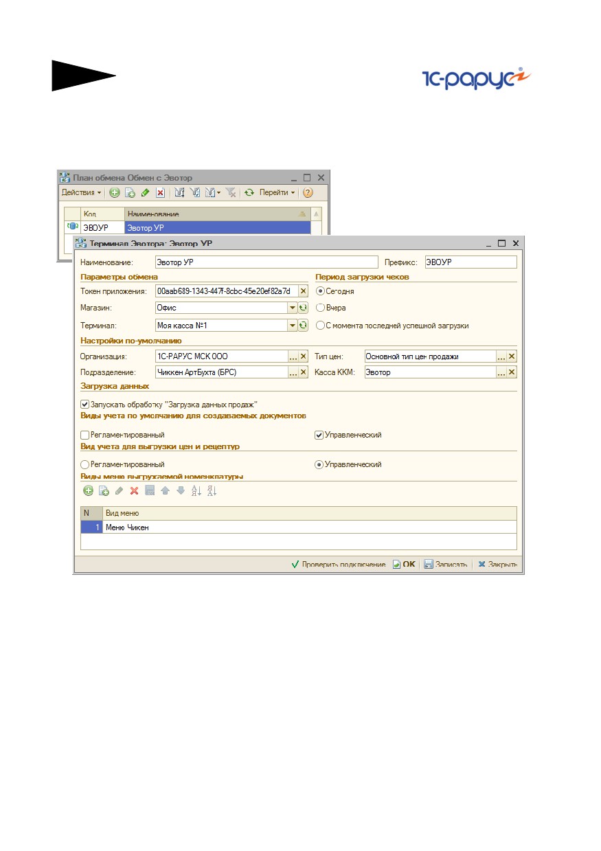This screenshot has height=851, width=601.
Task: Click the copy-item icon in План обмена toolbar
Action: tap(130, 193)
